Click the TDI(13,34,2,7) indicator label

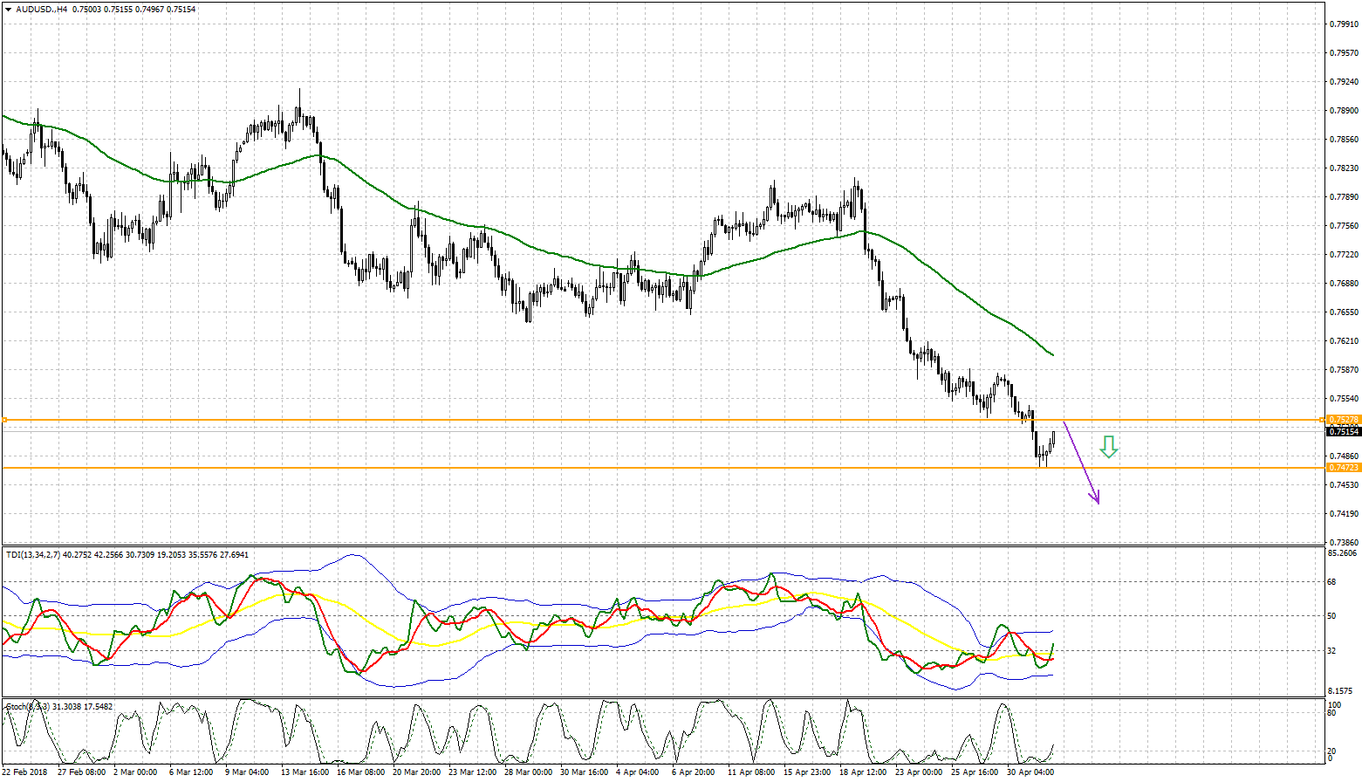(33, 554)
